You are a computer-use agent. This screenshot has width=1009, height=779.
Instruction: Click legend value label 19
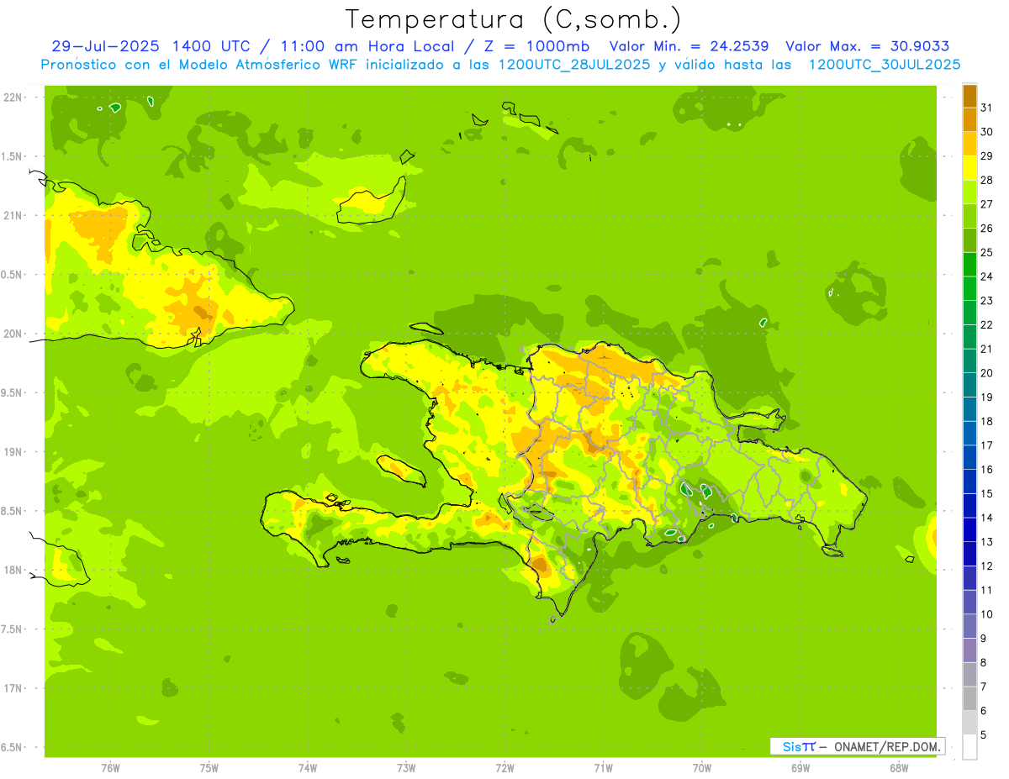pos(985,397)
